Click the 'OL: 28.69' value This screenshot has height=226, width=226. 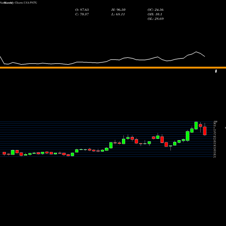155,19
